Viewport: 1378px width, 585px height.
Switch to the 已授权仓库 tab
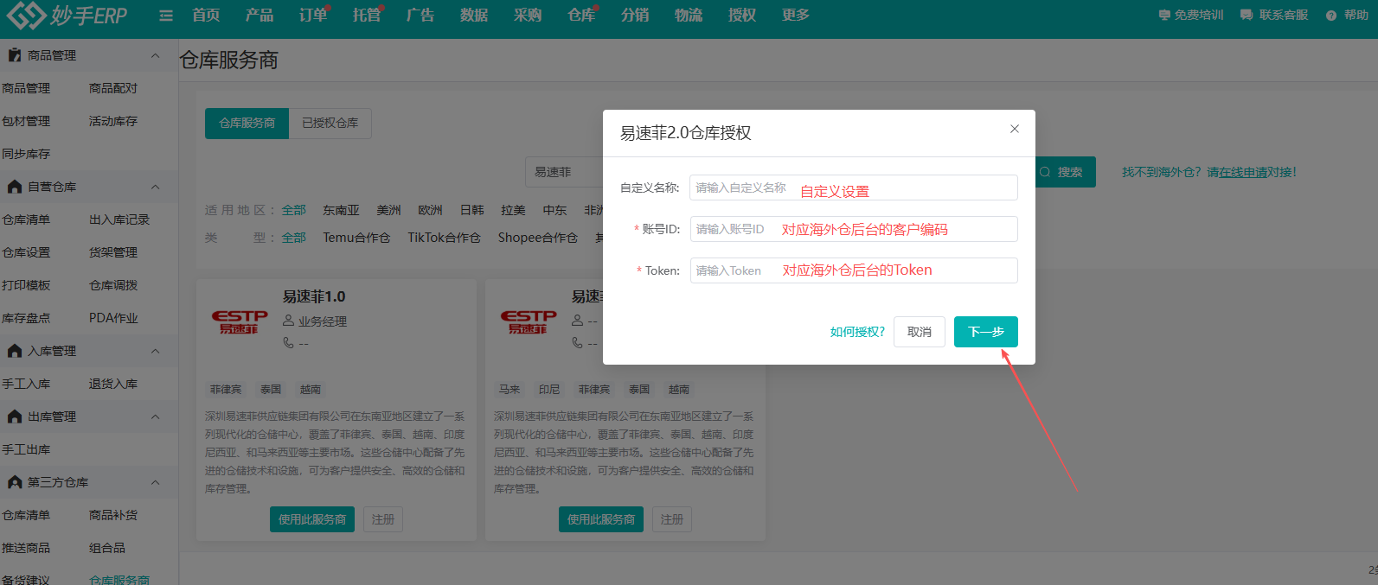pos(330,124)
